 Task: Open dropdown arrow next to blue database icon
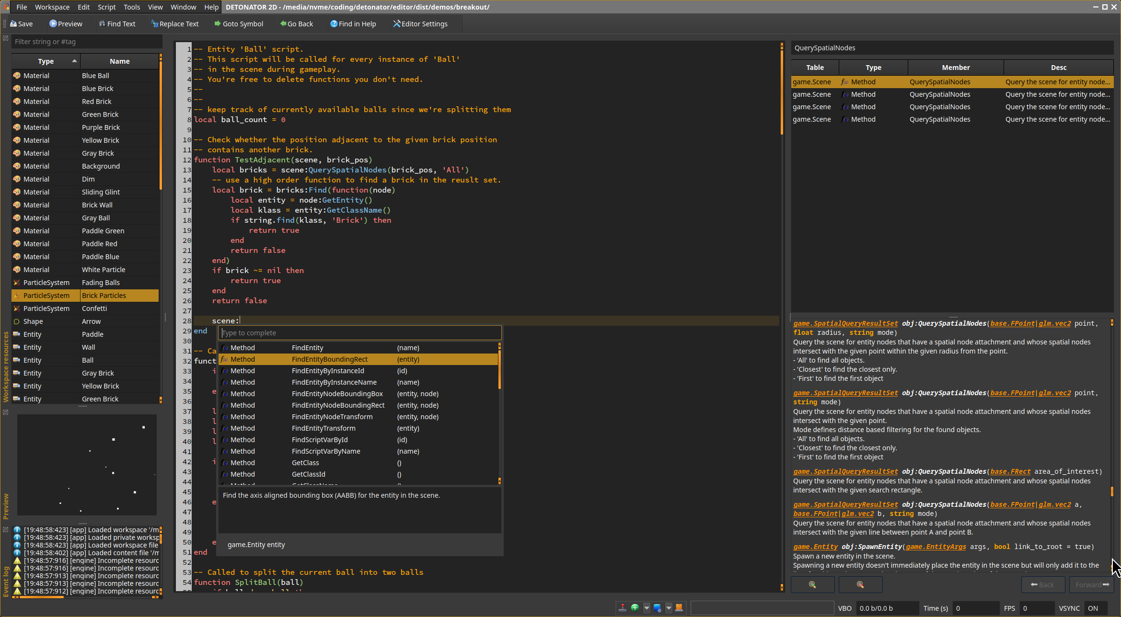coord(669,608)
